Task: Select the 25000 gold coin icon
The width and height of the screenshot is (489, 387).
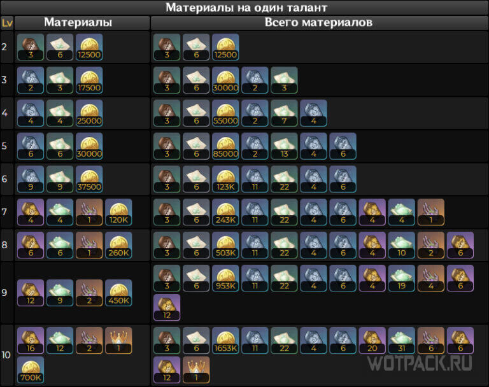Action: tap(89, 113)
